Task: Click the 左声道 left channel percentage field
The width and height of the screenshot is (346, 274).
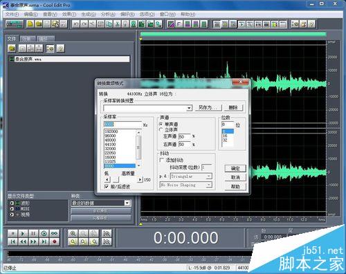Action: 185,136
